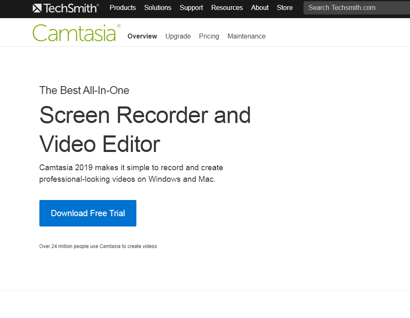Click the Download Free Trial button
410x318 pixels.
pos(88,213)
